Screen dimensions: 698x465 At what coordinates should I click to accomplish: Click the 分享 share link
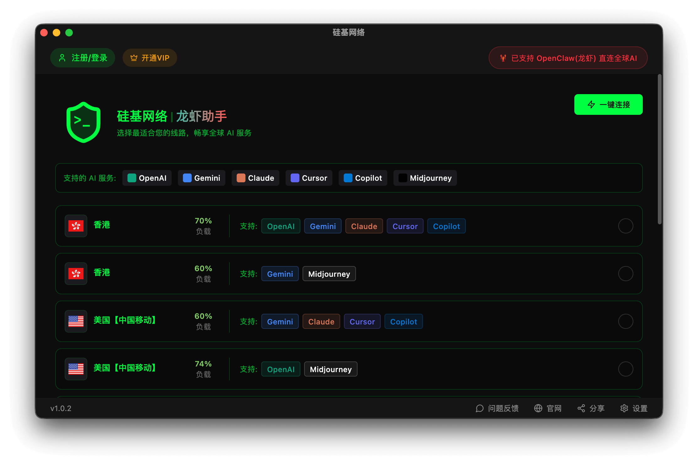click(591, 408)
